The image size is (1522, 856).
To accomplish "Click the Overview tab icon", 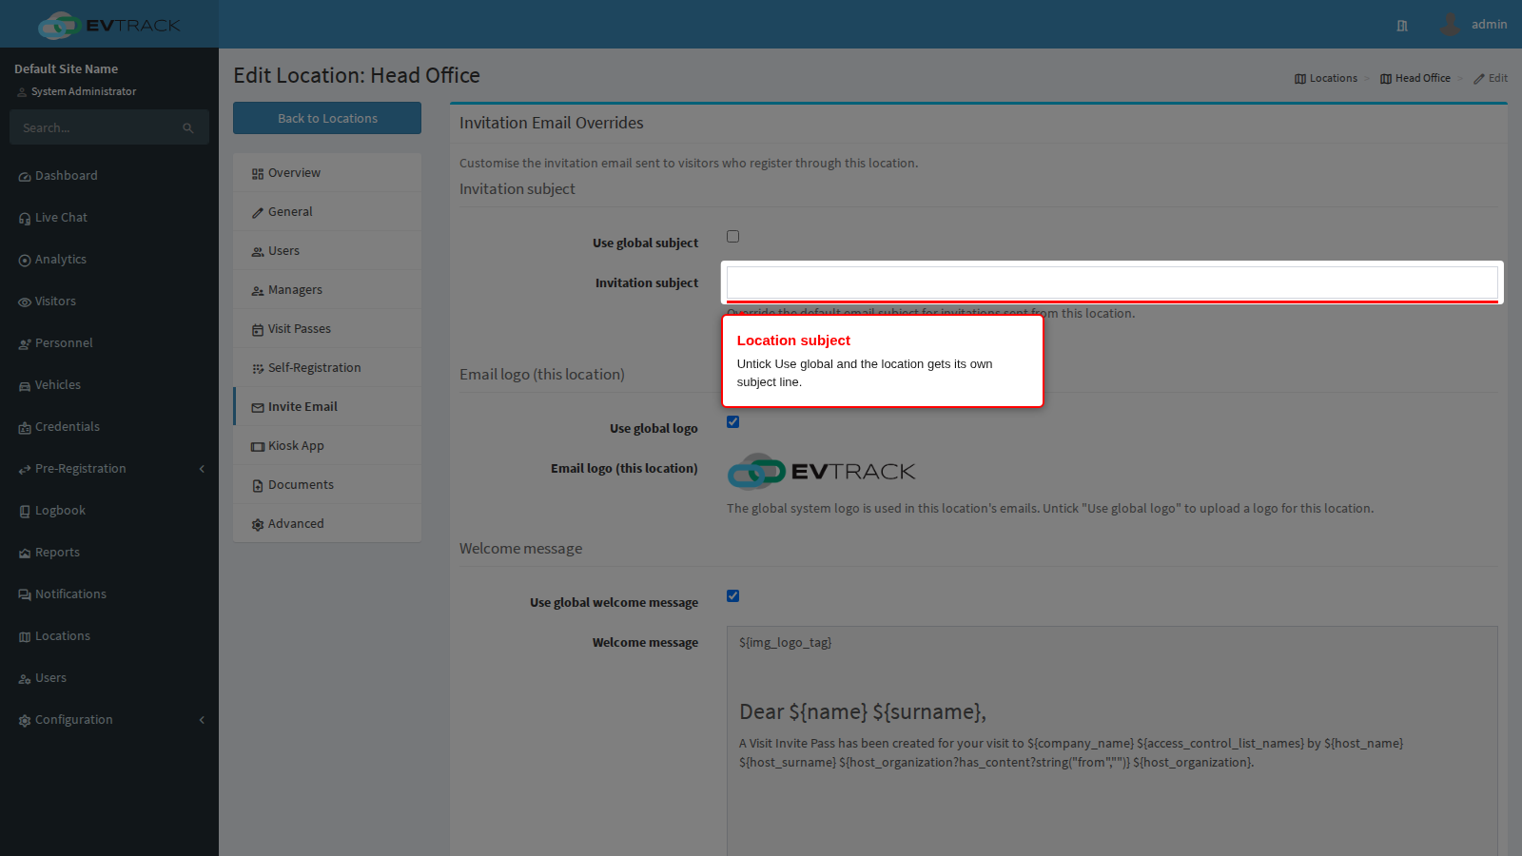I will [258, 174].
